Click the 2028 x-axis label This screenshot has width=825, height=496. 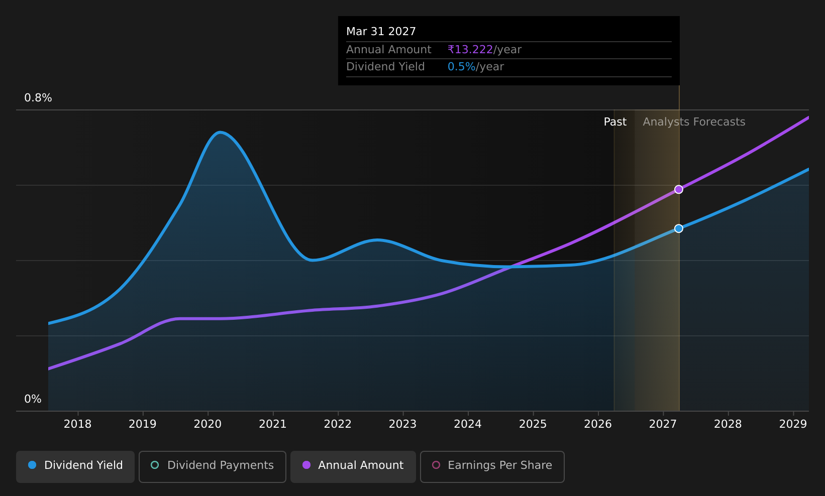point(728,424)
